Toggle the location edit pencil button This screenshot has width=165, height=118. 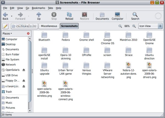[5, 26]
